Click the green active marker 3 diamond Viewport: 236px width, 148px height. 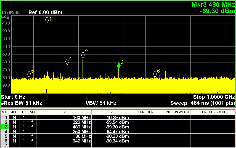click(x=119, y=65)
